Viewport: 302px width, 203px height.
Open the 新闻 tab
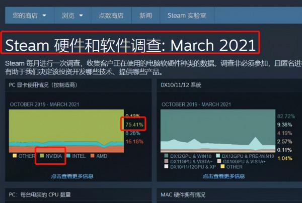click(x=146, y=16)
